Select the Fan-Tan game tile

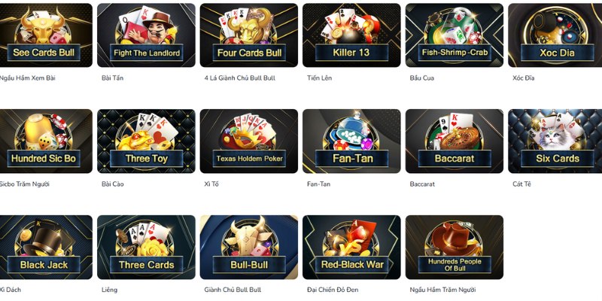[x=351, y=141]
